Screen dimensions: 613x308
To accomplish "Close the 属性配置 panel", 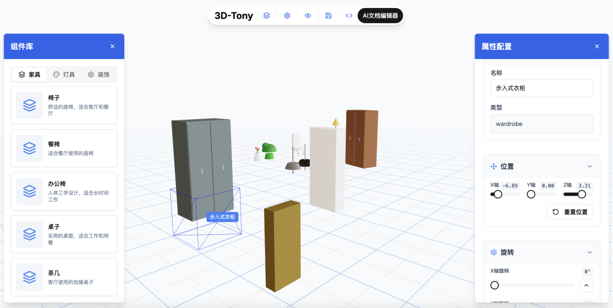I will (x=597, y=47).
